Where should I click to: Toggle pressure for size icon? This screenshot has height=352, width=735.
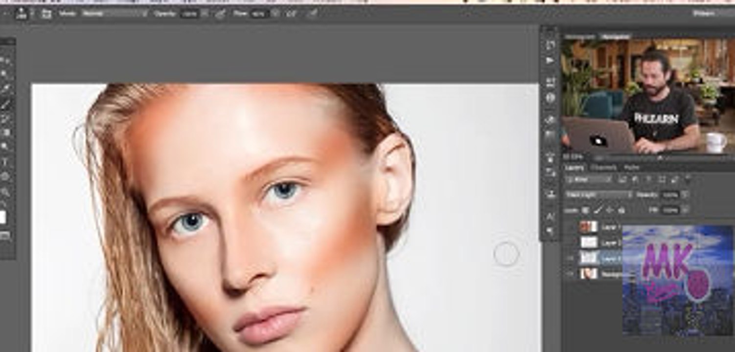pyautogui.click(x=312, y=14)
